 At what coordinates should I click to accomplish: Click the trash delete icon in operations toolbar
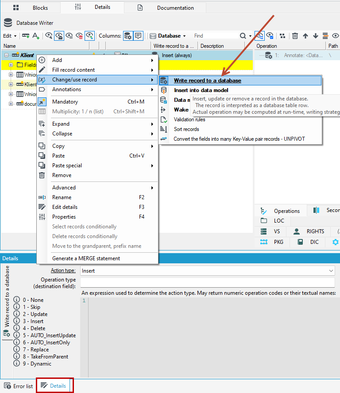[x=295, y=36]
